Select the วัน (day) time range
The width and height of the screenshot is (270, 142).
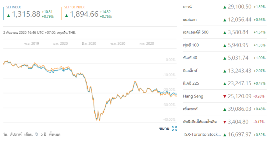[5, 134]
